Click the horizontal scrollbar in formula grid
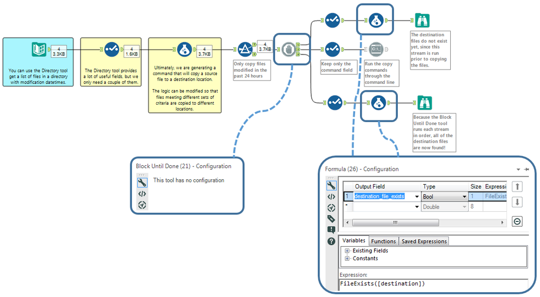Viewport: 540px width, 297px height. click(395, 222)
